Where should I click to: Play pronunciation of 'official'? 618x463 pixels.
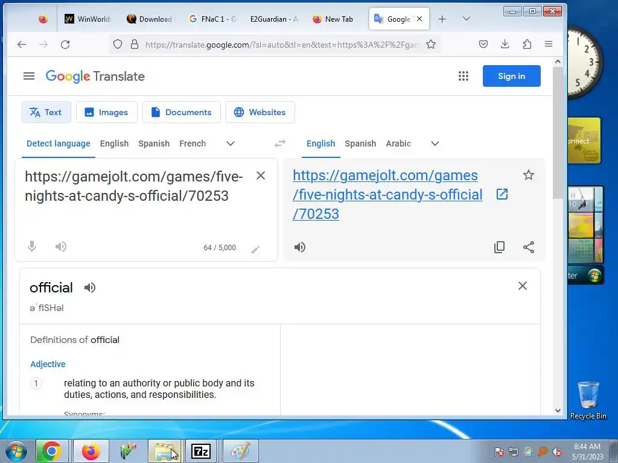(x=90, y=288)
